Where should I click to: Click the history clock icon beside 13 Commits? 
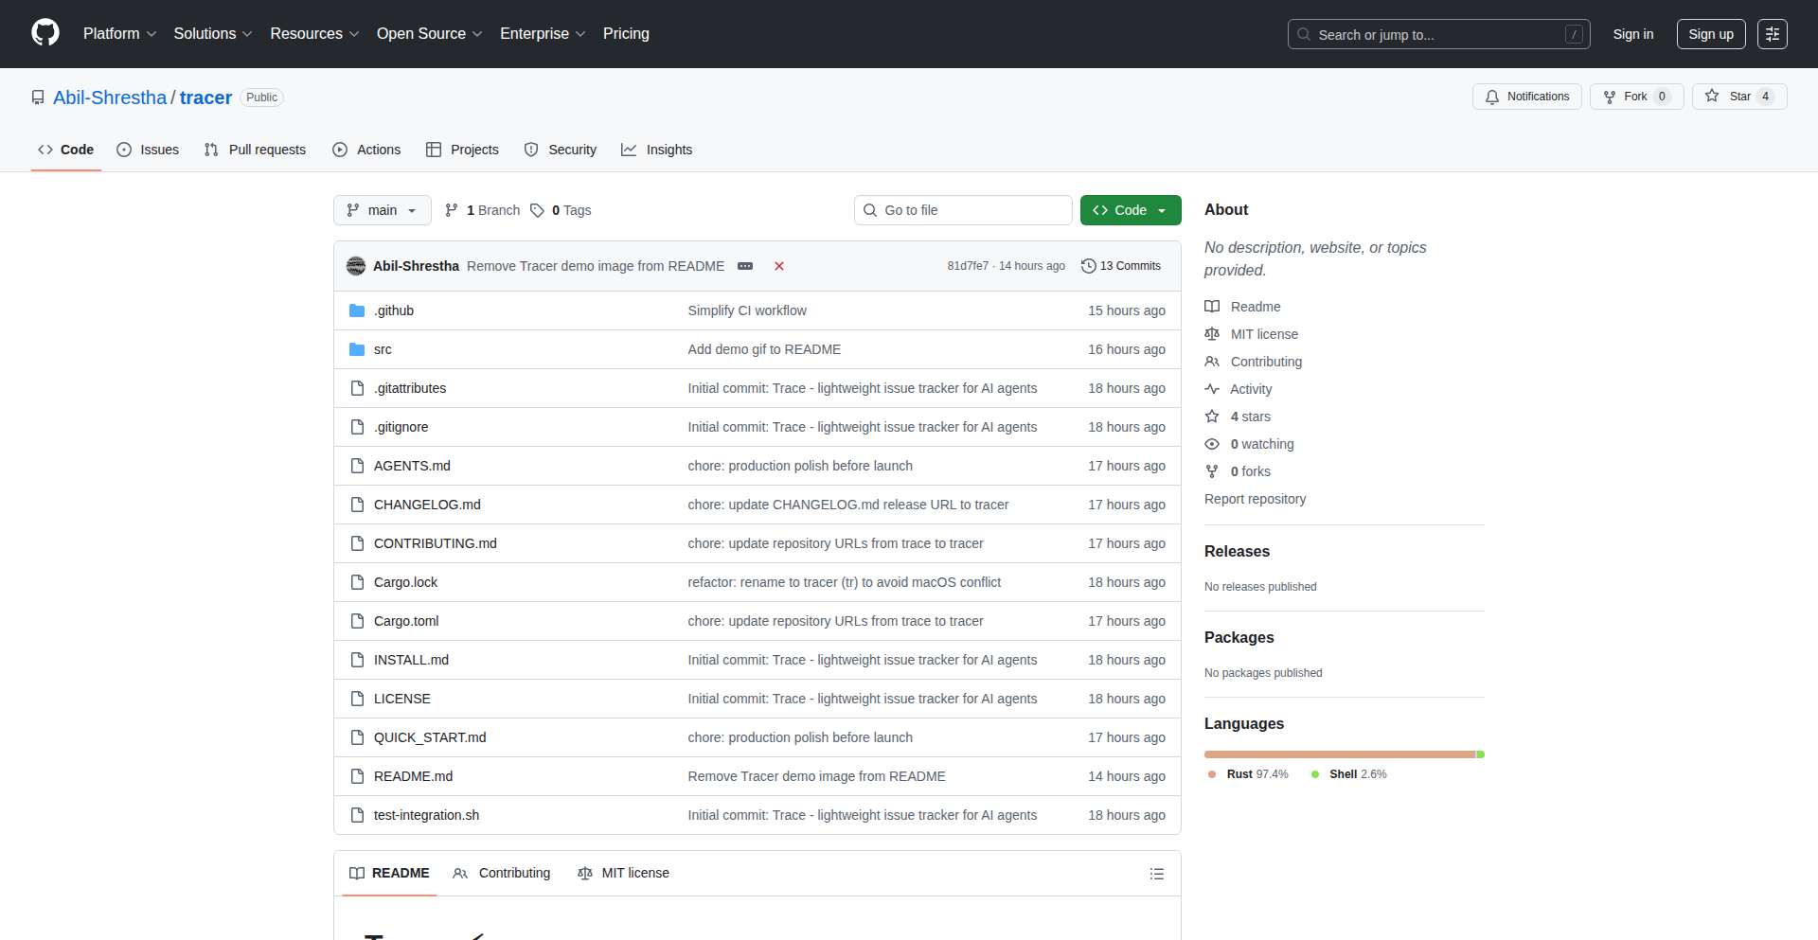[1089, 266]
